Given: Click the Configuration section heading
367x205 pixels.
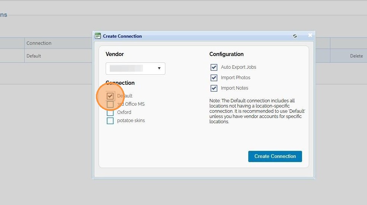Looking at the screenshot, I should click(x=226, y=54).
